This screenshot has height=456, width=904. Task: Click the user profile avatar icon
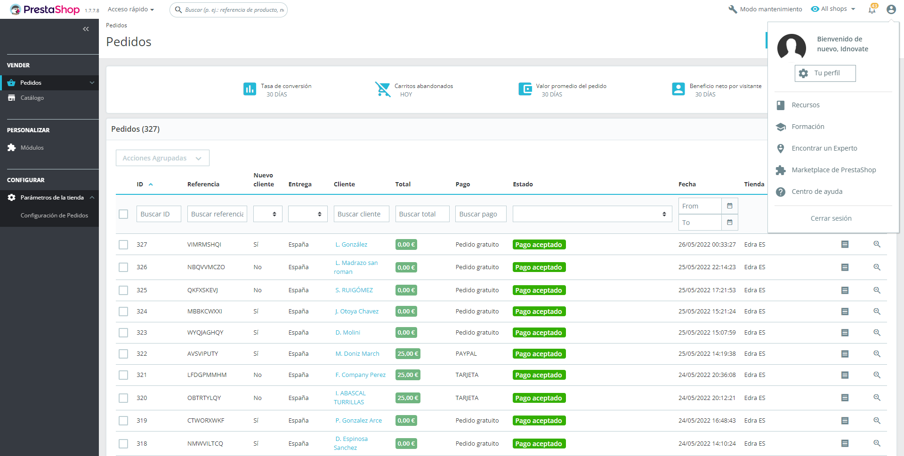coord(891,9)
